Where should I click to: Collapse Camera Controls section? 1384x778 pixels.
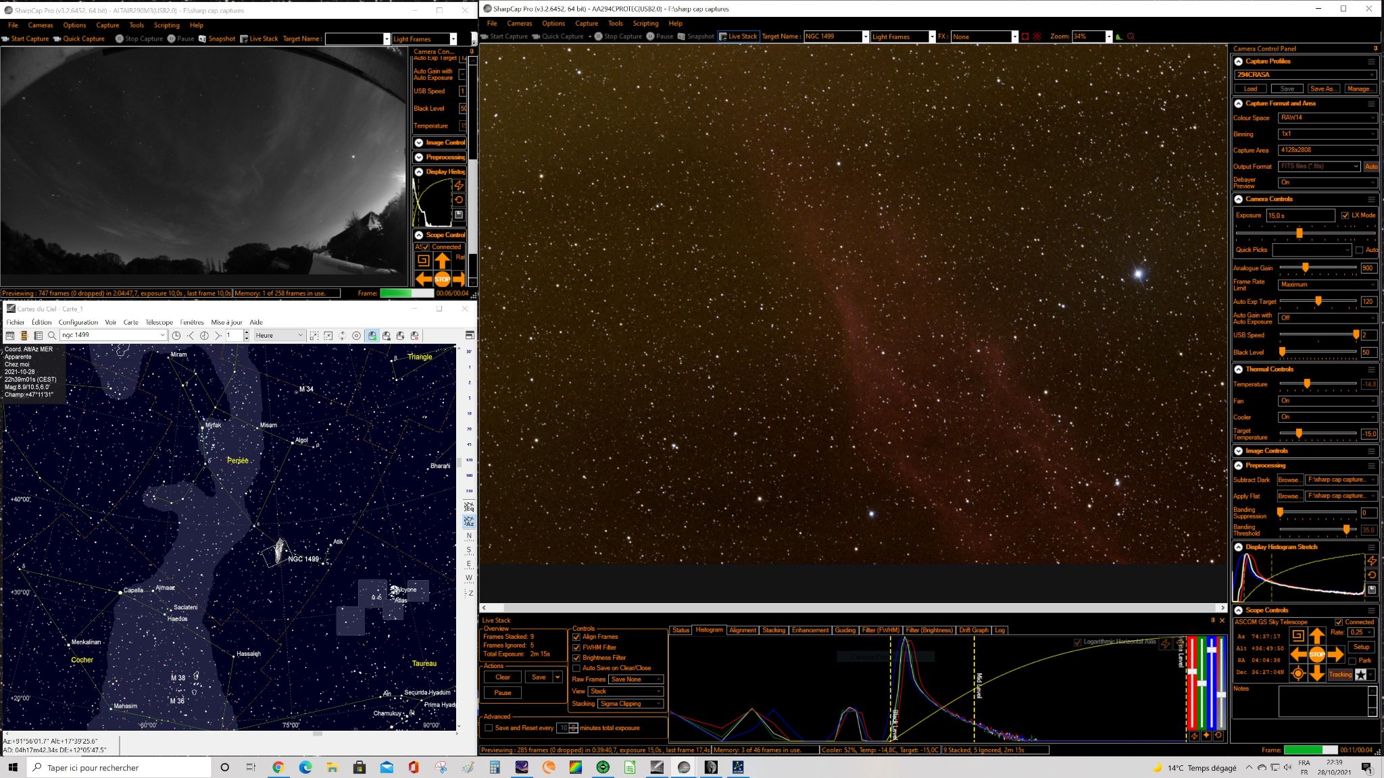pos(1239,199)
